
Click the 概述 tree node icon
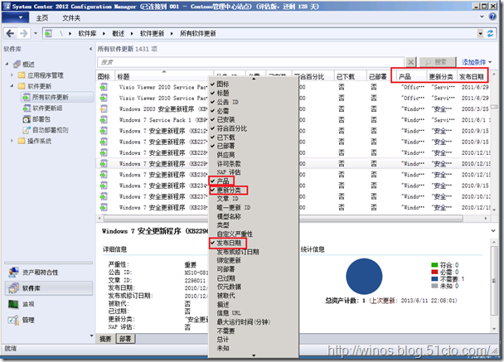click(17, 65)
